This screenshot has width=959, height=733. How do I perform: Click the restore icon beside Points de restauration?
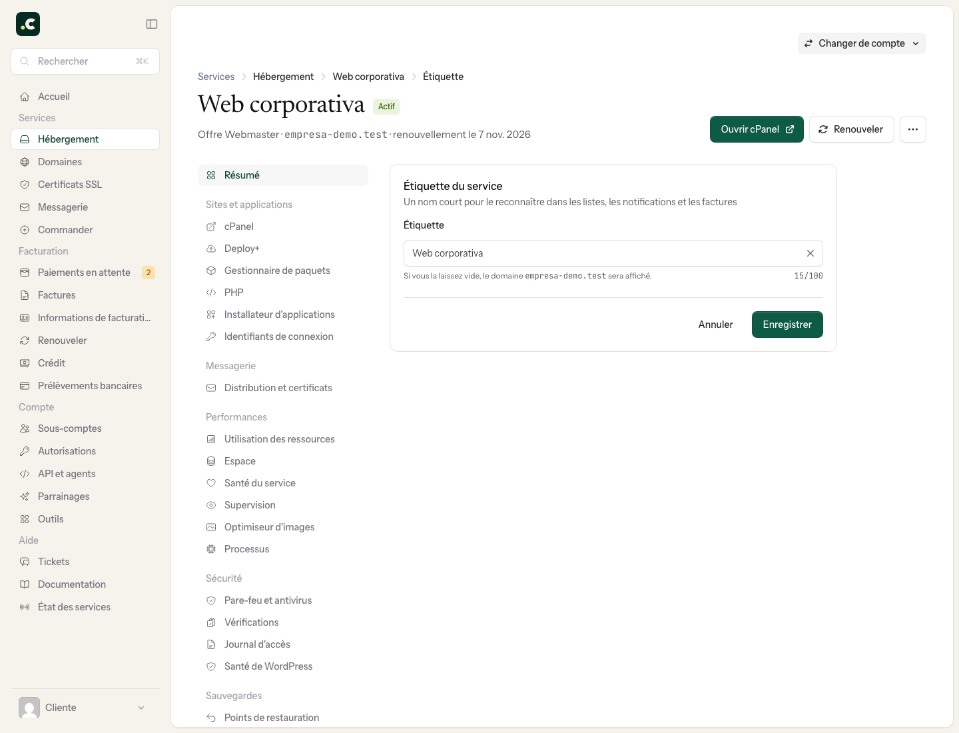point(211,718)
